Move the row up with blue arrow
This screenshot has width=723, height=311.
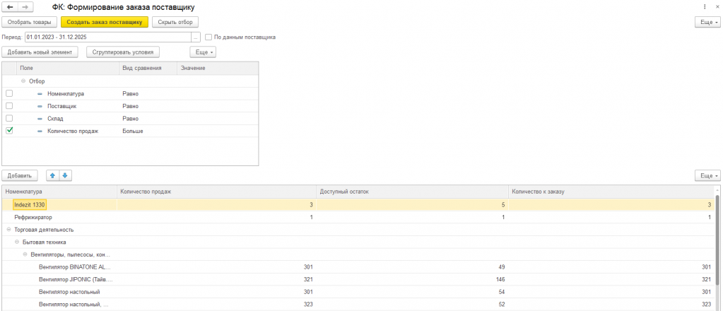(53, 175)
